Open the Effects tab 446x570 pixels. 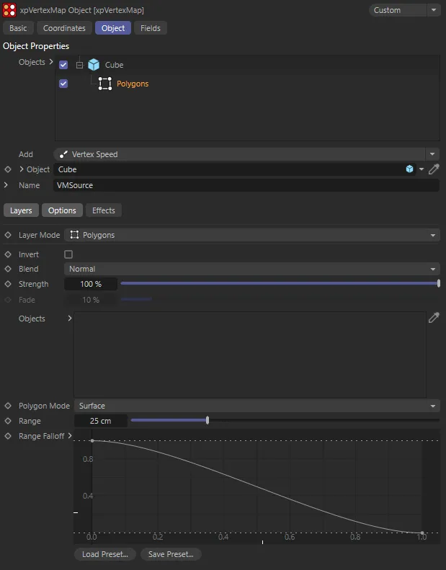pos(104,210)
